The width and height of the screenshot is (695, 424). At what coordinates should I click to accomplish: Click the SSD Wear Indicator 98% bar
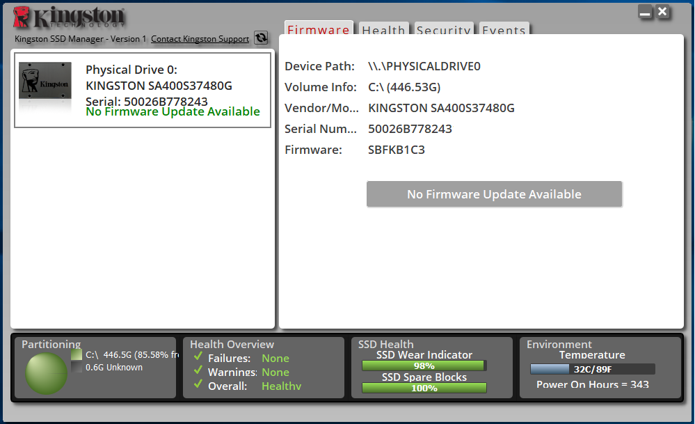click(x=424, y=366)
